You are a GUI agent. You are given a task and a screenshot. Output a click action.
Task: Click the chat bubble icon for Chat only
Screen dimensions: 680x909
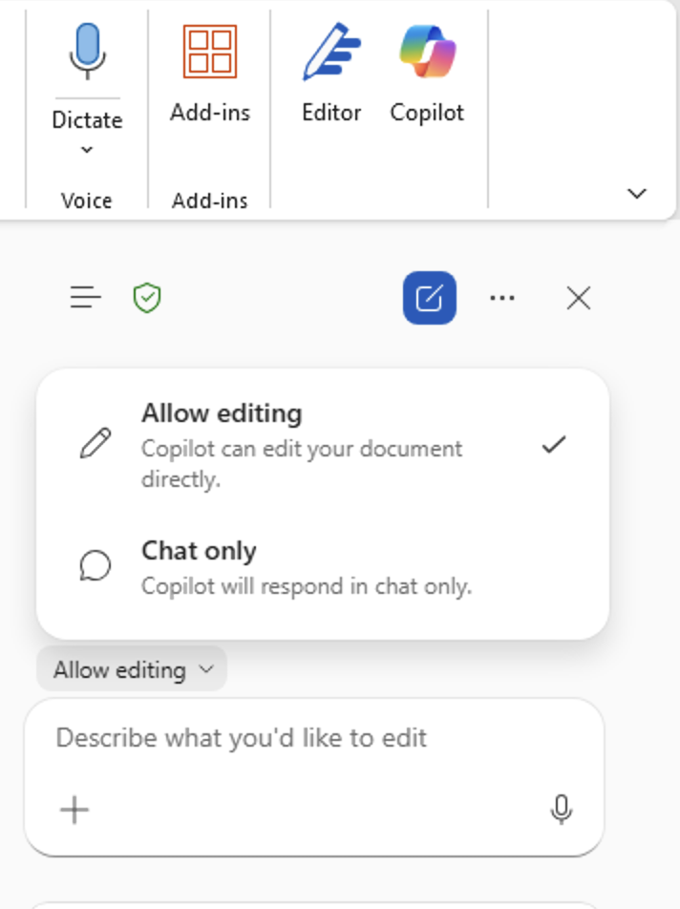click(95, 565)
